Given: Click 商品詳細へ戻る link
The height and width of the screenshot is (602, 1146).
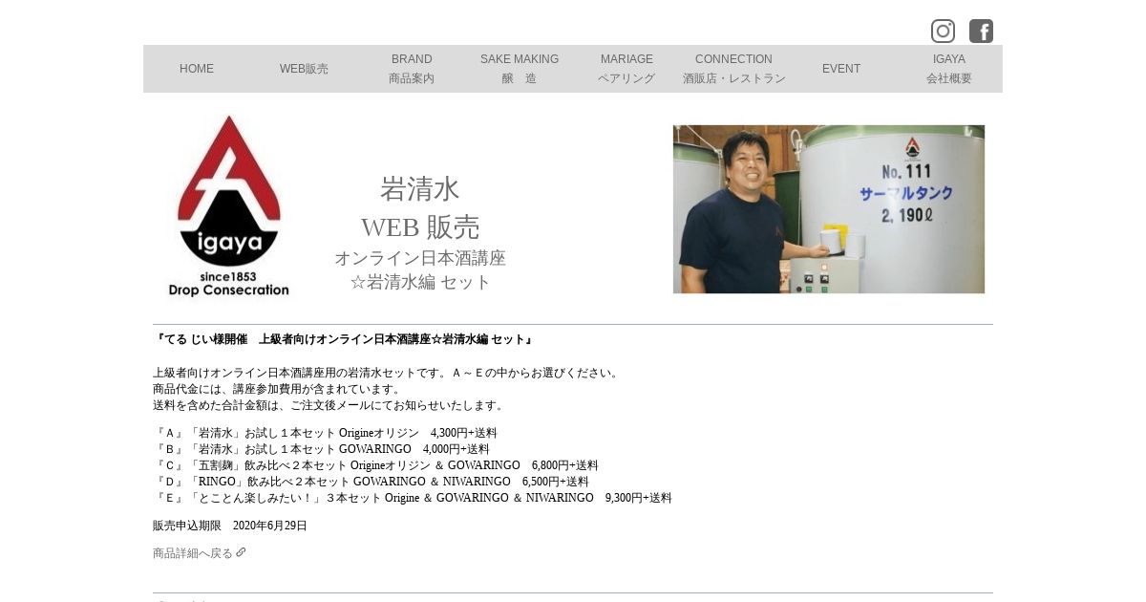Looking at the screenshot, I should pyautogui.click(x=193, y=553).
